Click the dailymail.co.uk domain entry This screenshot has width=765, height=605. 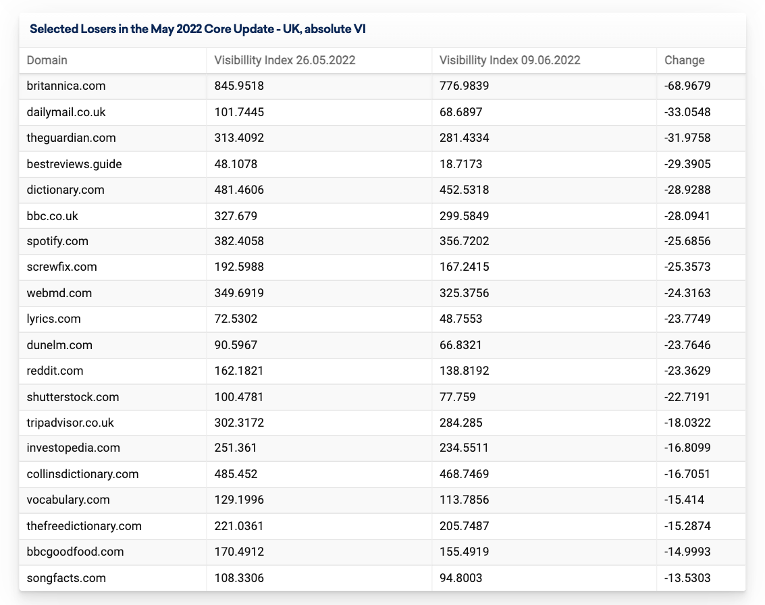[x=66, y=112]
